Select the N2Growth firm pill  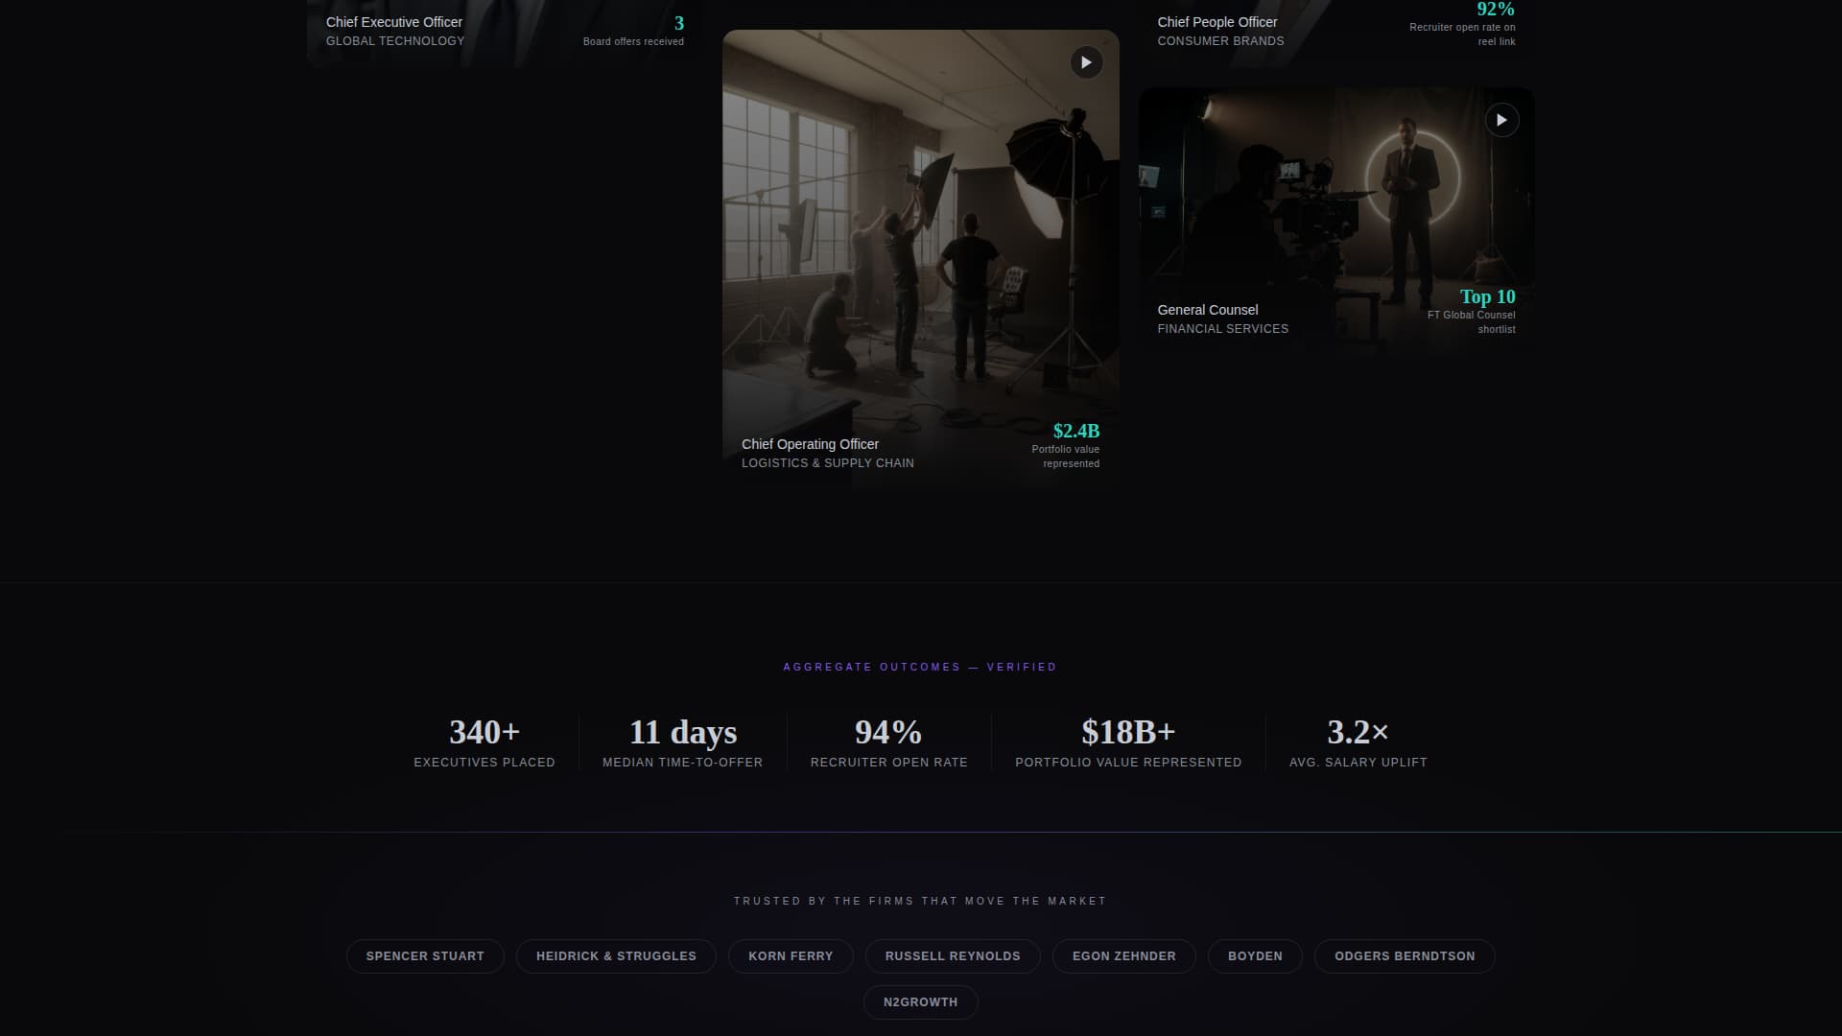(x=920, y=1002)
